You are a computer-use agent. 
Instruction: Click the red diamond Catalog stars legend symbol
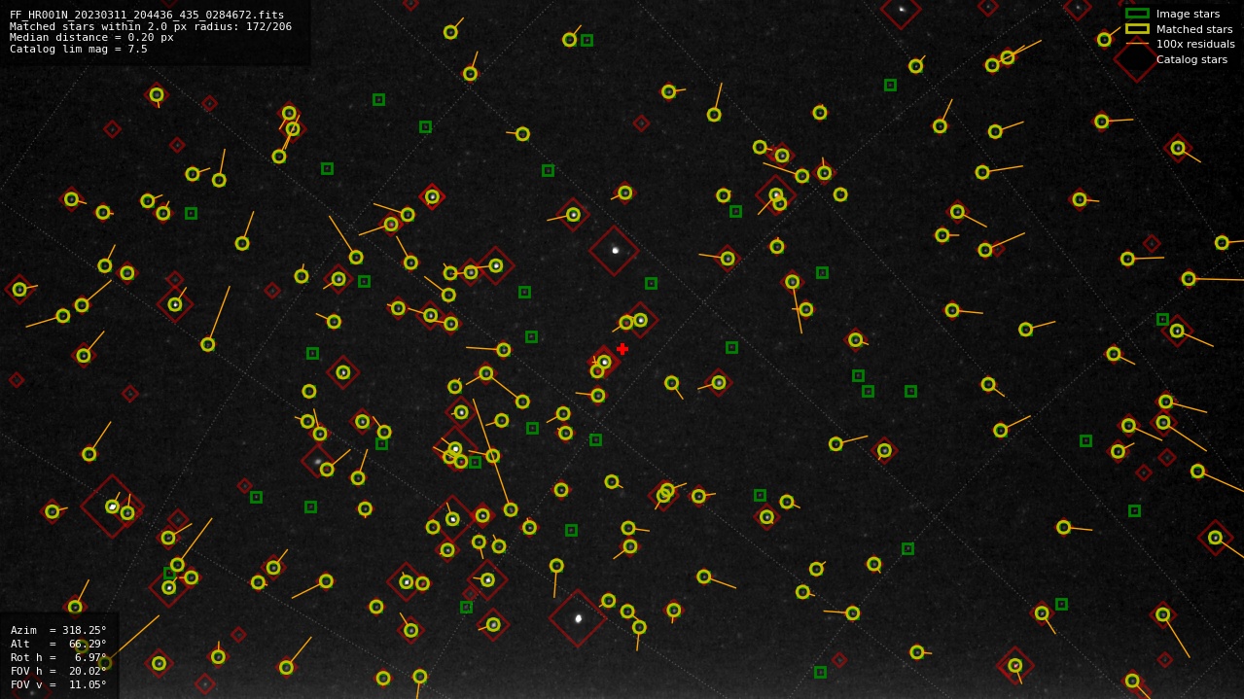(1137, 59)
